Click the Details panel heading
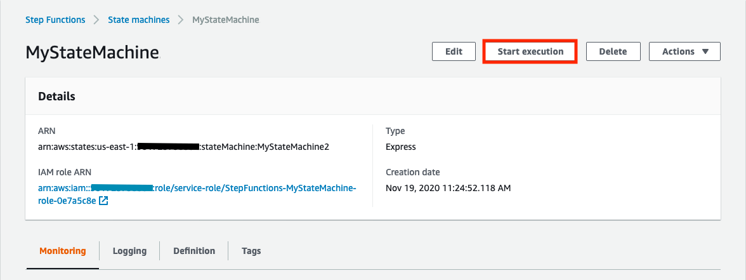Screen dimensions: 746x280 (57, 97)
